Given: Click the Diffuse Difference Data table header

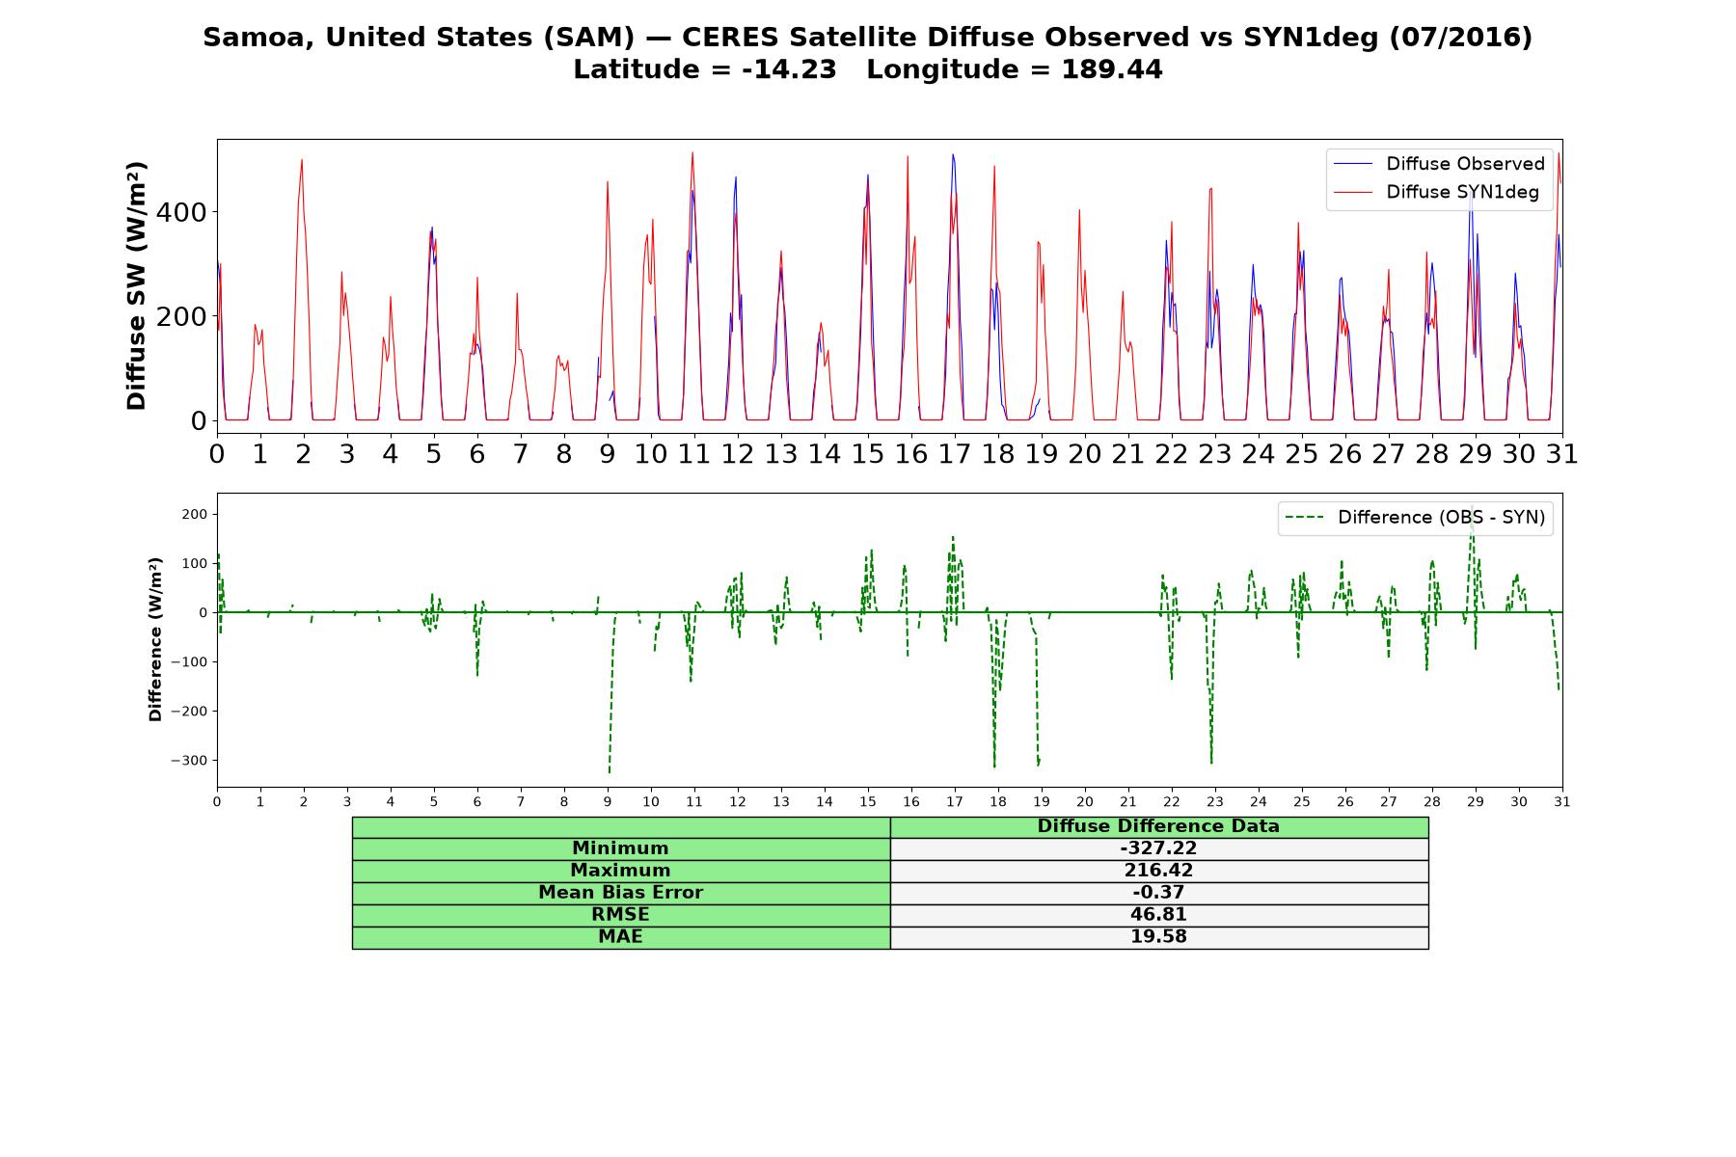Looking at the screenshot, I should click(1158, 826).
